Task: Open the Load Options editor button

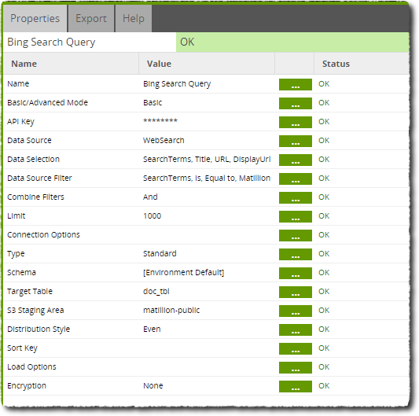Action: pos(296,367)
